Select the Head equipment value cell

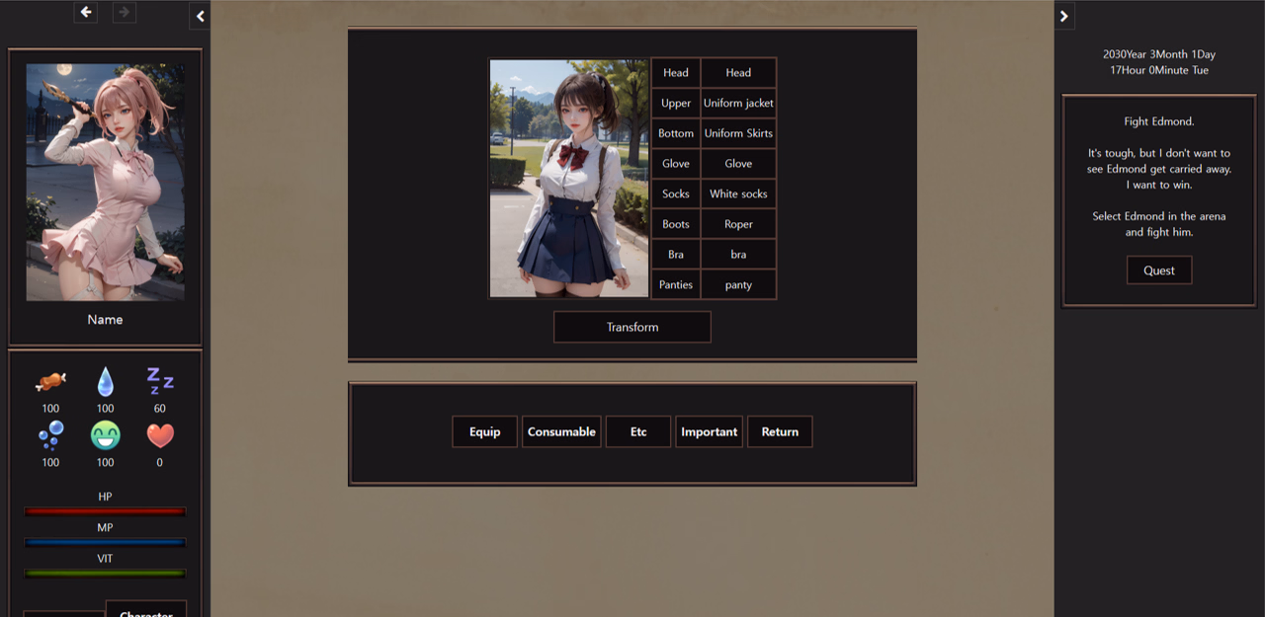[738, 73]
